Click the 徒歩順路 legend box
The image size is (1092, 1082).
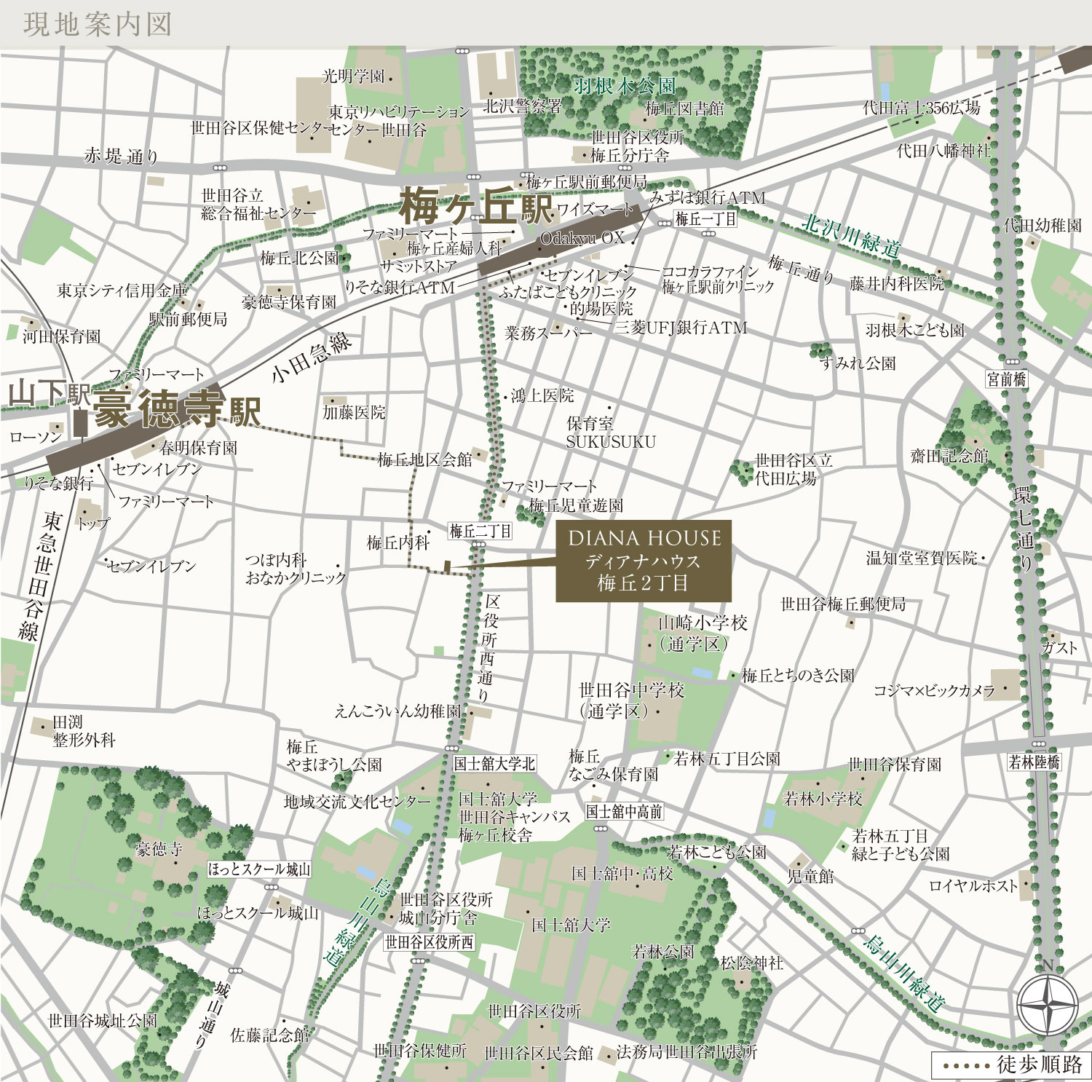(1010, 1065)
